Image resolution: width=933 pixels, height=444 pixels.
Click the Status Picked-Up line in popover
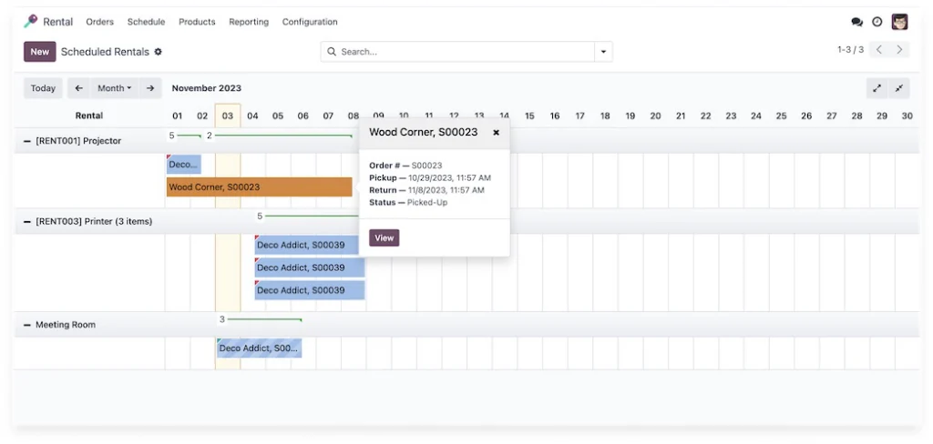(x=408, y=202)
